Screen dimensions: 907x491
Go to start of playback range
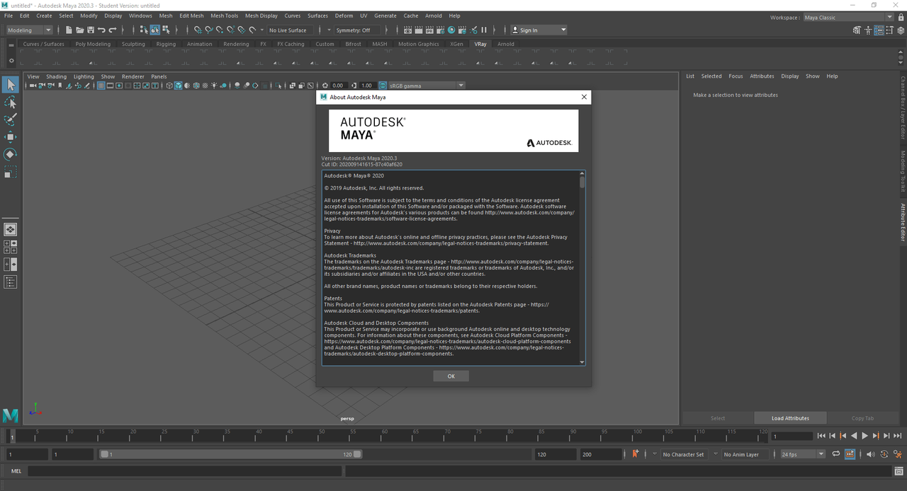pos(821,436)
